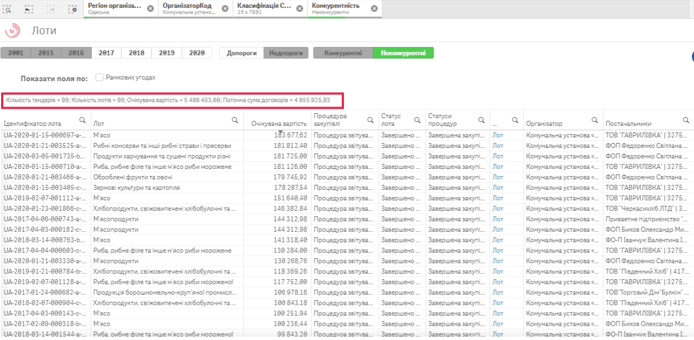Image resolution: width=694 pixels, height=340 pixels.
Task: Search in Постачальники column
Action: pyautogui.click(x=686, y=120)
